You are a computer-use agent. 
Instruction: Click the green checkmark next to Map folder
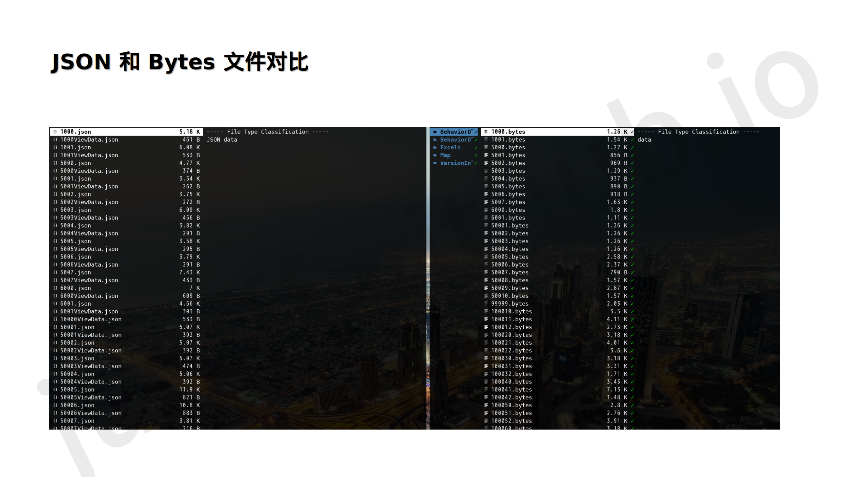[x=476, y=155]
